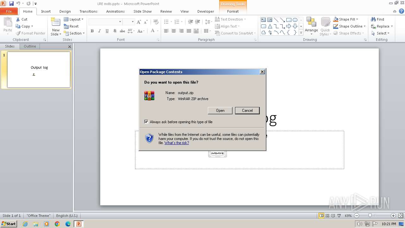Open Internet Explorer from taskbar
The width and height of the screenshot is (405, 228).
click(25, 224)
